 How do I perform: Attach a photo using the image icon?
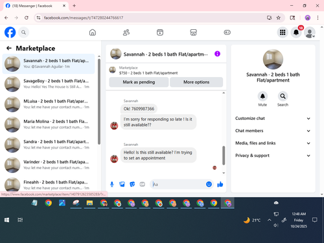coord(122,184)
